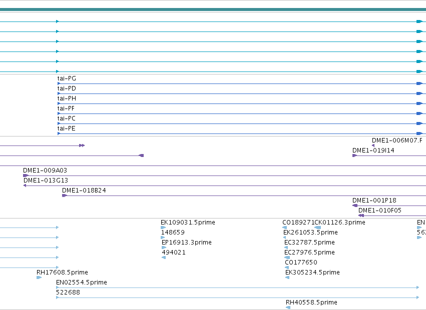Click the tai-PH transcript label
Image resolution: width=426 pixels, height=310 pixels.
[67, 98]
